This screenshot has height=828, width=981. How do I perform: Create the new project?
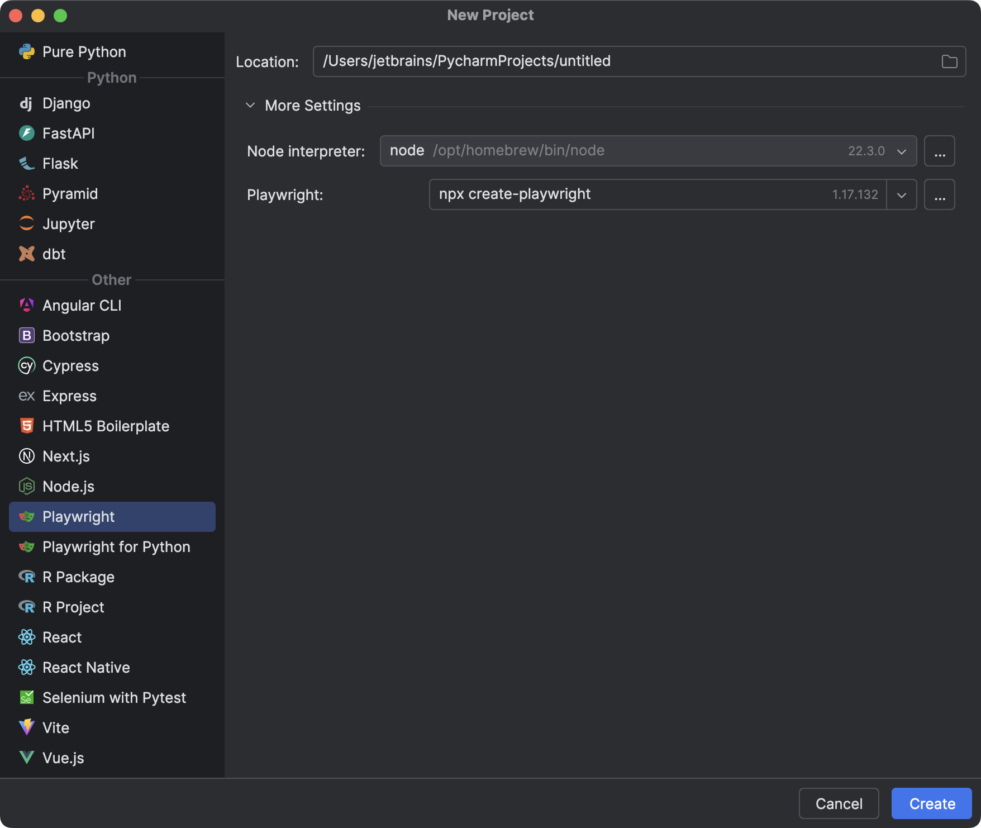click(931, 803)
